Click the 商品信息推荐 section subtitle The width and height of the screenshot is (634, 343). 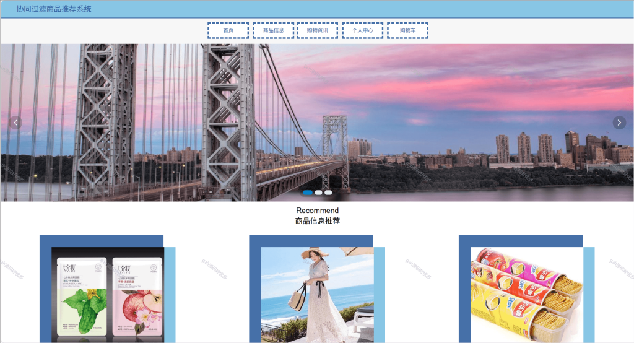coord(318,221)
